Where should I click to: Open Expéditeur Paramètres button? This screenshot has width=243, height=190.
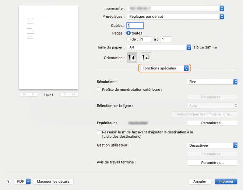pos(212,123)
